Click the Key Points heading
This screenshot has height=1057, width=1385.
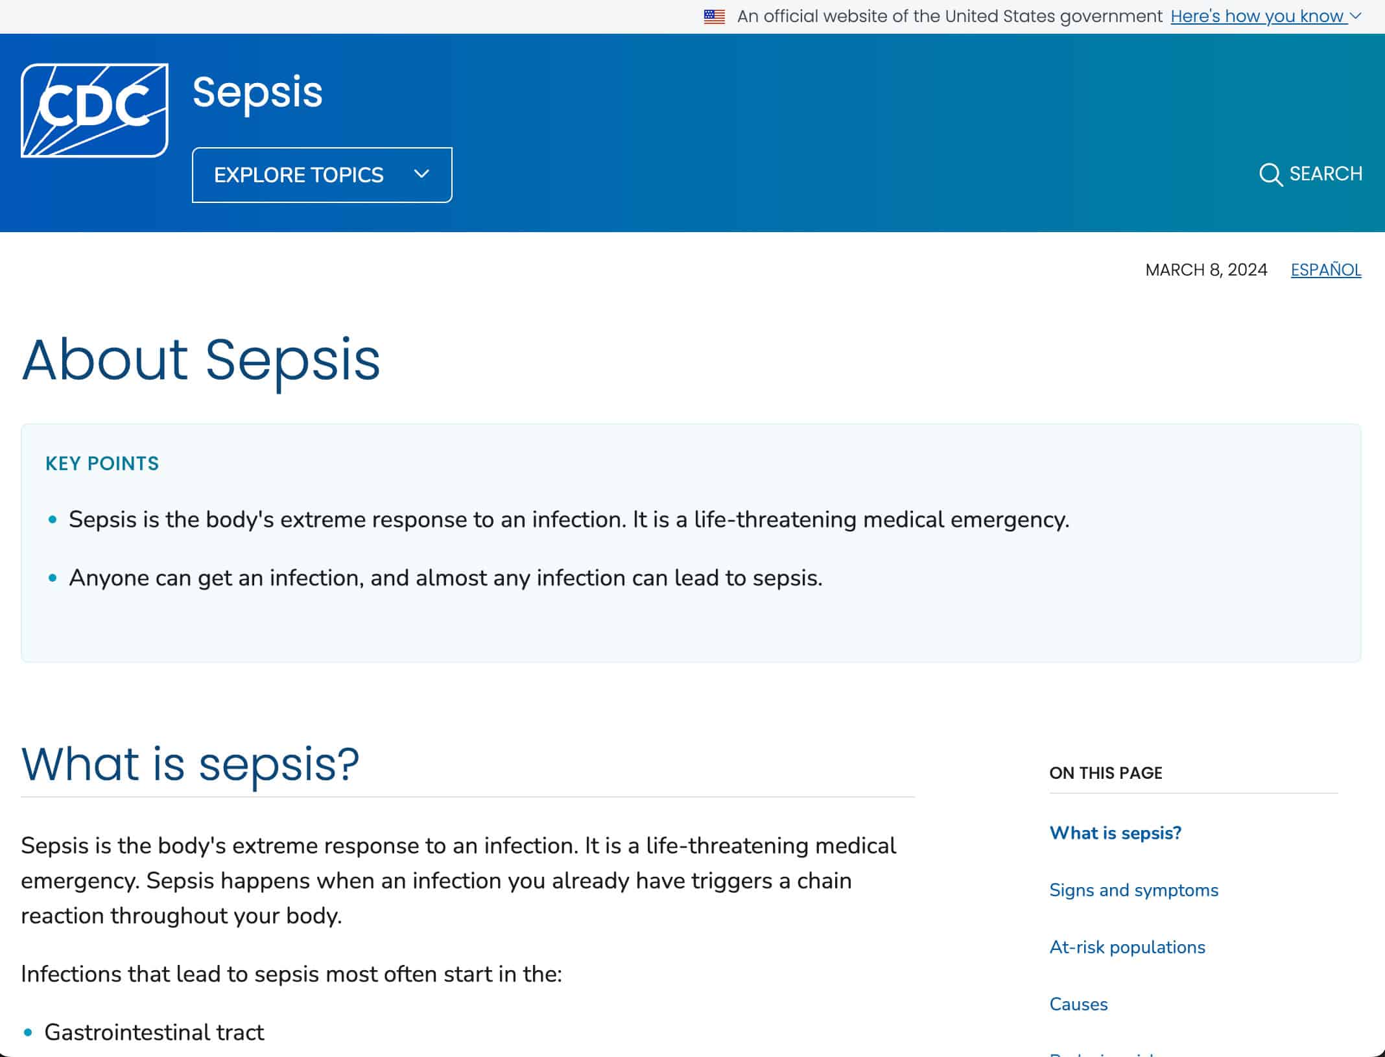coord(101,463)
